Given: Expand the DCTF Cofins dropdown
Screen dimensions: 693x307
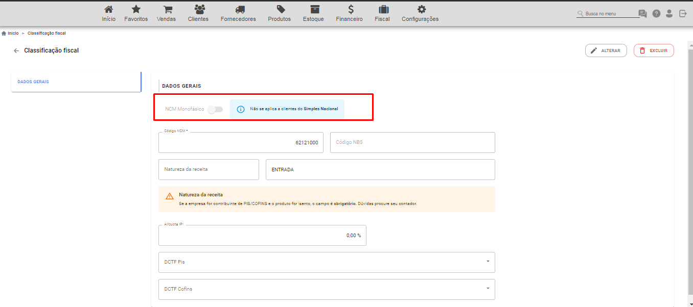Looking at the screenshot, I should (327, 289).
